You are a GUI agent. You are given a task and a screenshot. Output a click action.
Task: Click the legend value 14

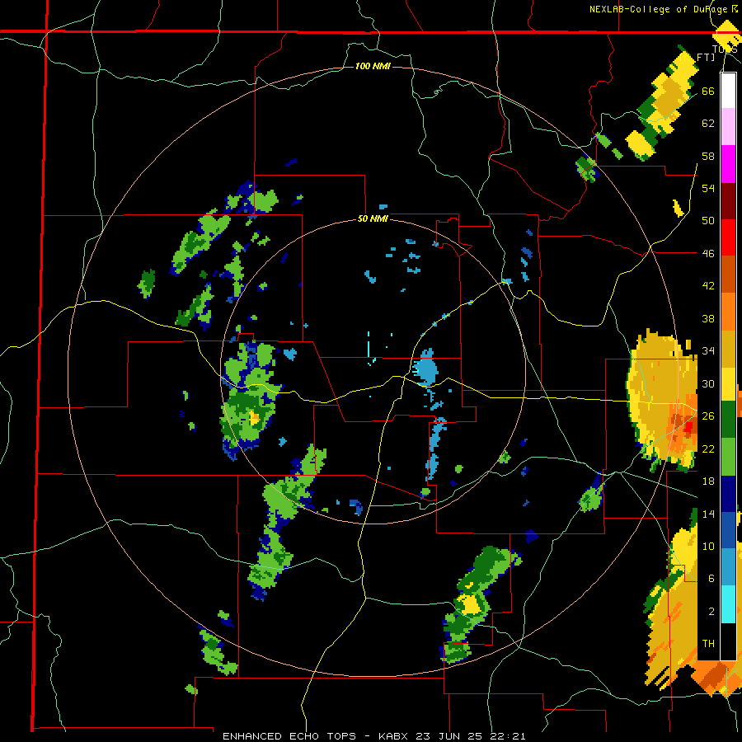pyautogui.click(x=708, y=514)
